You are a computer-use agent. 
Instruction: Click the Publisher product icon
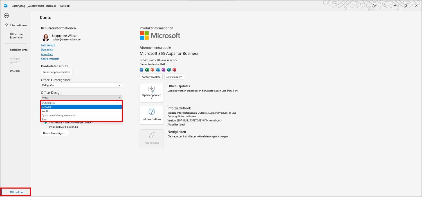[169, 70]
